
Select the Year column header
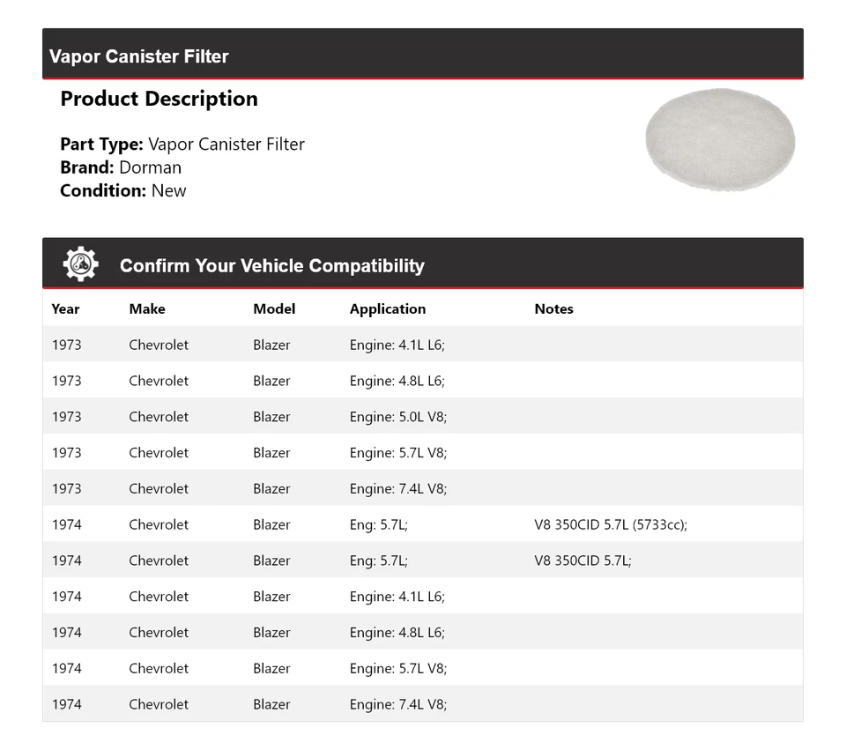[x=65, y=308]
